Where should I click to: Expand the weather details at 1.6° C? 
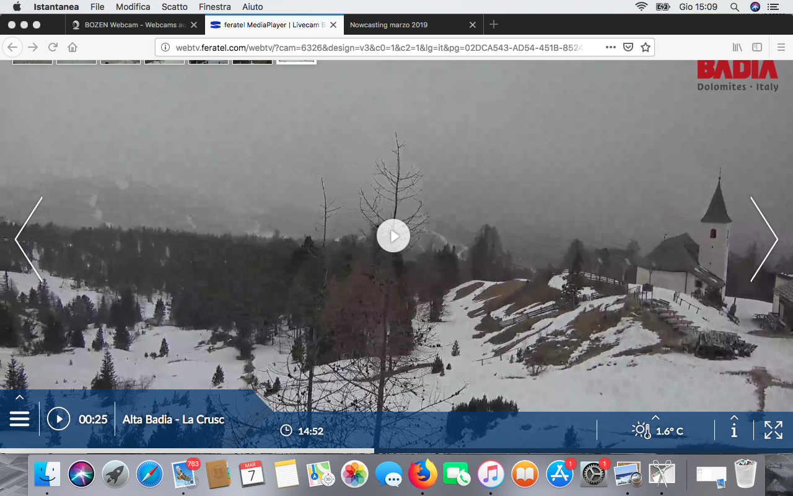[x=657, y=430]
